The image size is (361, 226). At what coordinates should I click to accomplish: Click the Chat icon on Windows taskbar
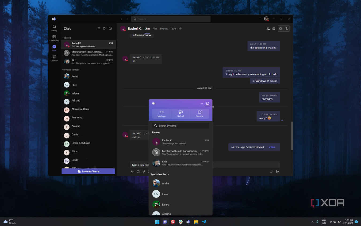click(x=165, y=222)
